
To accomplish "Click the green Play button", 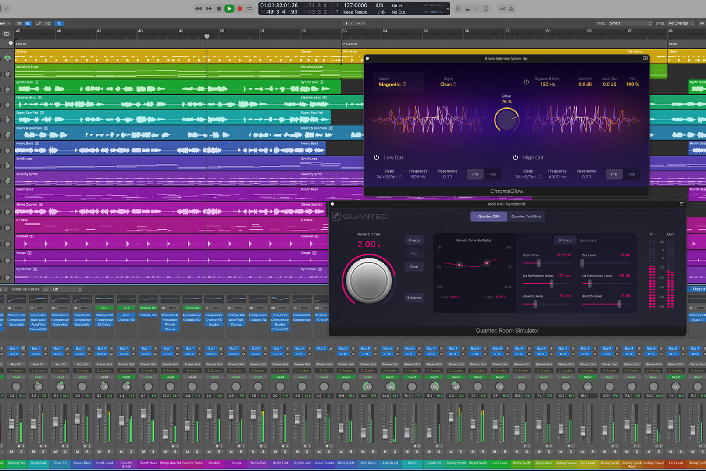I will pyautogui.click(x=229, y=8).
